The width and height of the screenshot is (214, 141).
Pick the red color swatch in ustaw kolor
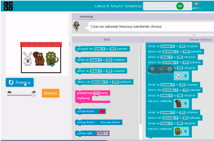point(102,111)
